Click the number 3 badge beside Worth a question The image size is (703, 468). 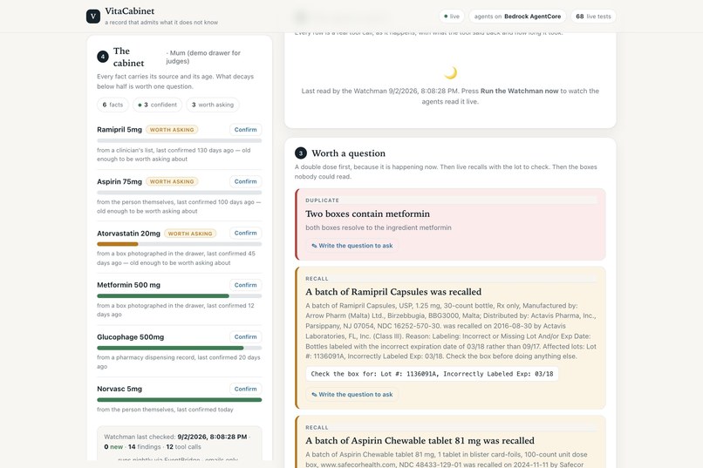click(300, 153)
